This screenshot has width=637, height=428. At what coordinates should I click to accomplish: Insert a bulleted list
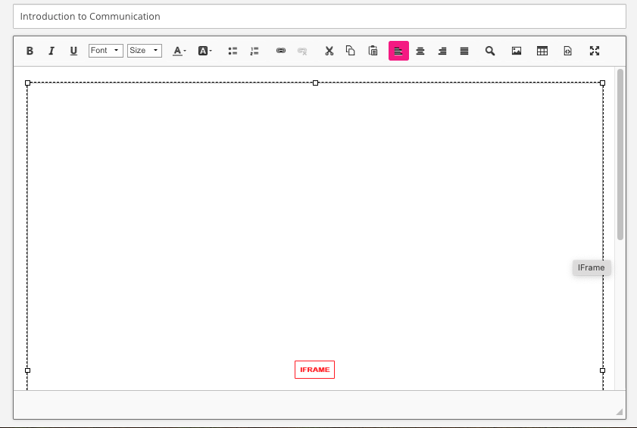point(233,51)
